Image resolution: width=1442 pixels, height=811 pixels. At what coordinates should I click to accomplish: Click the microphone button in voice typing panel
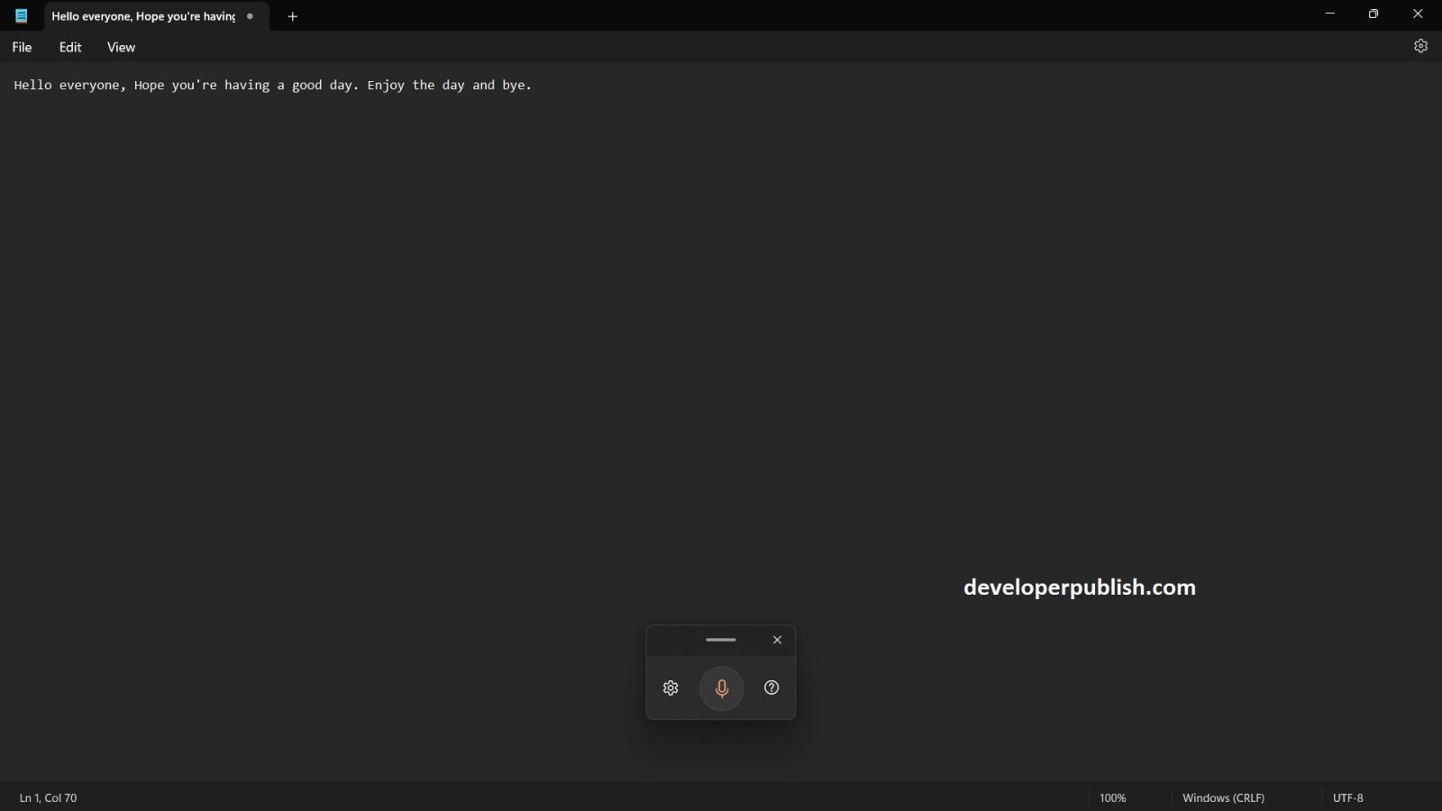[x=721, y=688]
